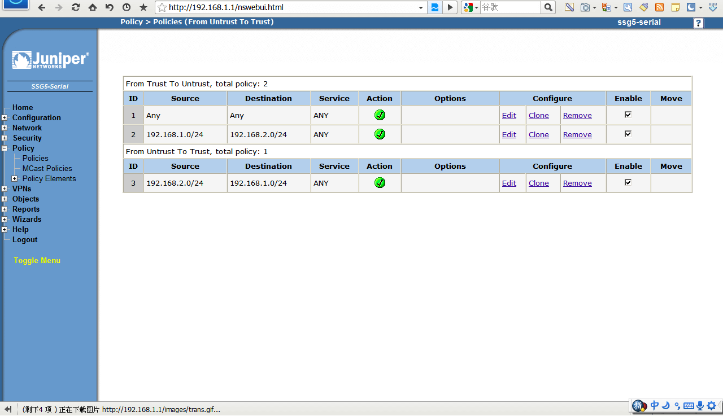
Task: Click the search magnifier button
Action: pos(548,7)
